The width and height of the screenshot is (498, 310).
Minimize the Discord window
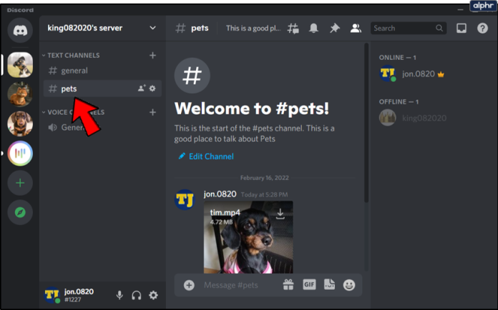(460, 10)
